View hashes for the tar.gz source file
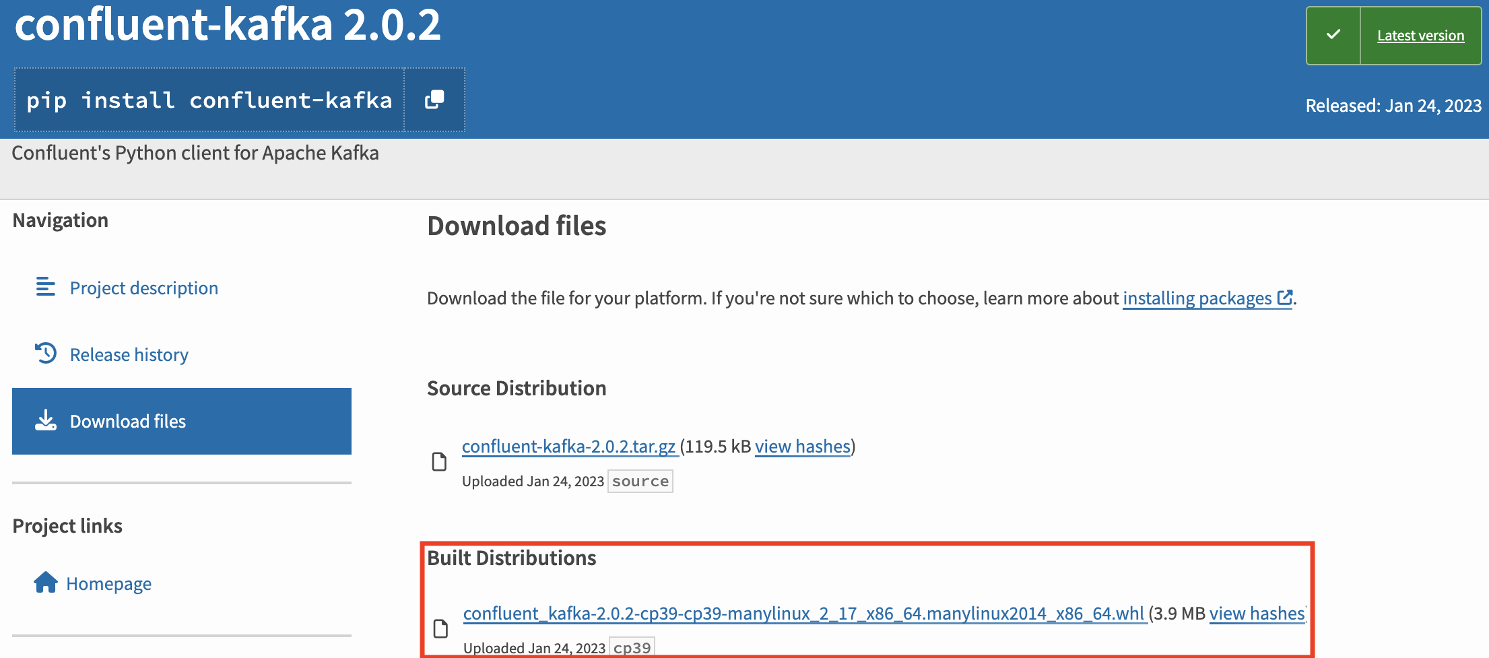This screenshot has width=1489, height=658. coord(803,447)
